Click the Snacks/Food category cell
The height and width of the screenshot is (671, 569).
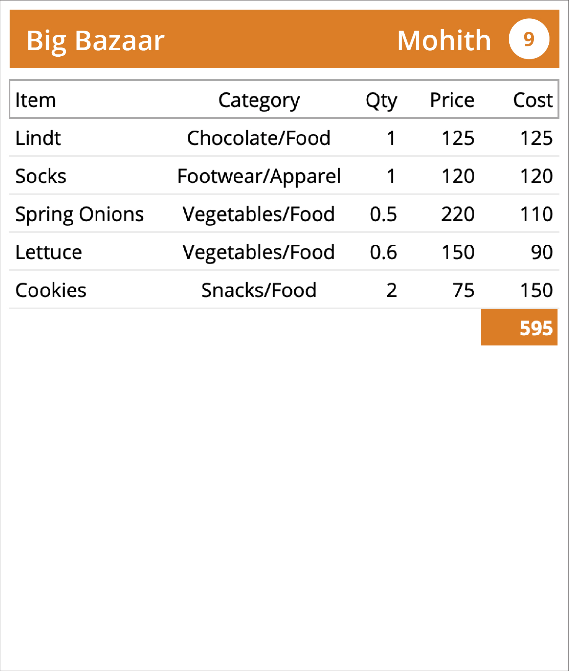[259, 290]
